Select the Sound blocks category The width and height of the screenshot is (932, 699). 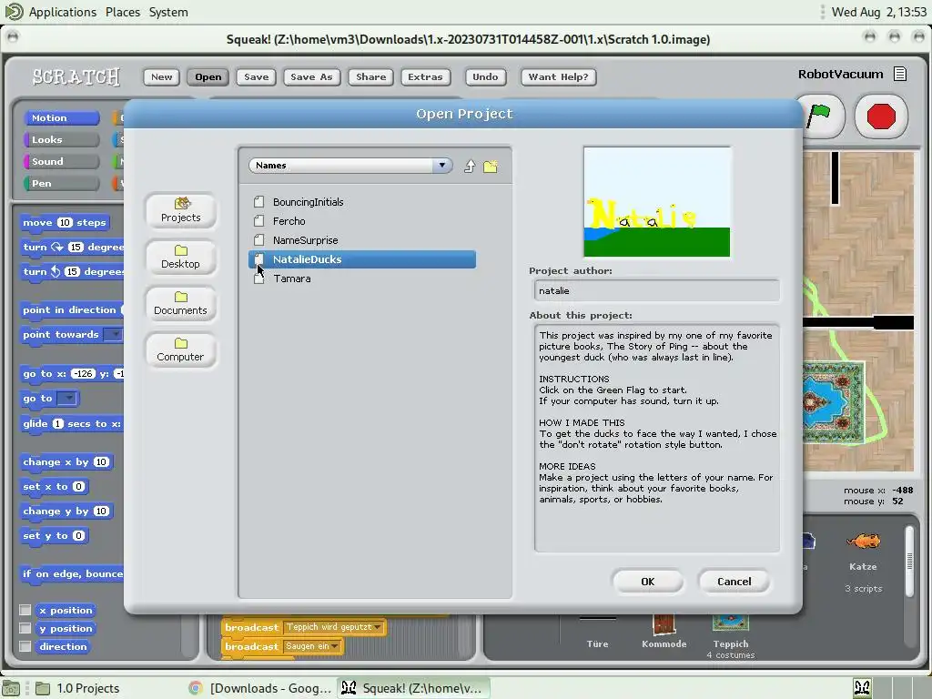click(x=61, y=162)
